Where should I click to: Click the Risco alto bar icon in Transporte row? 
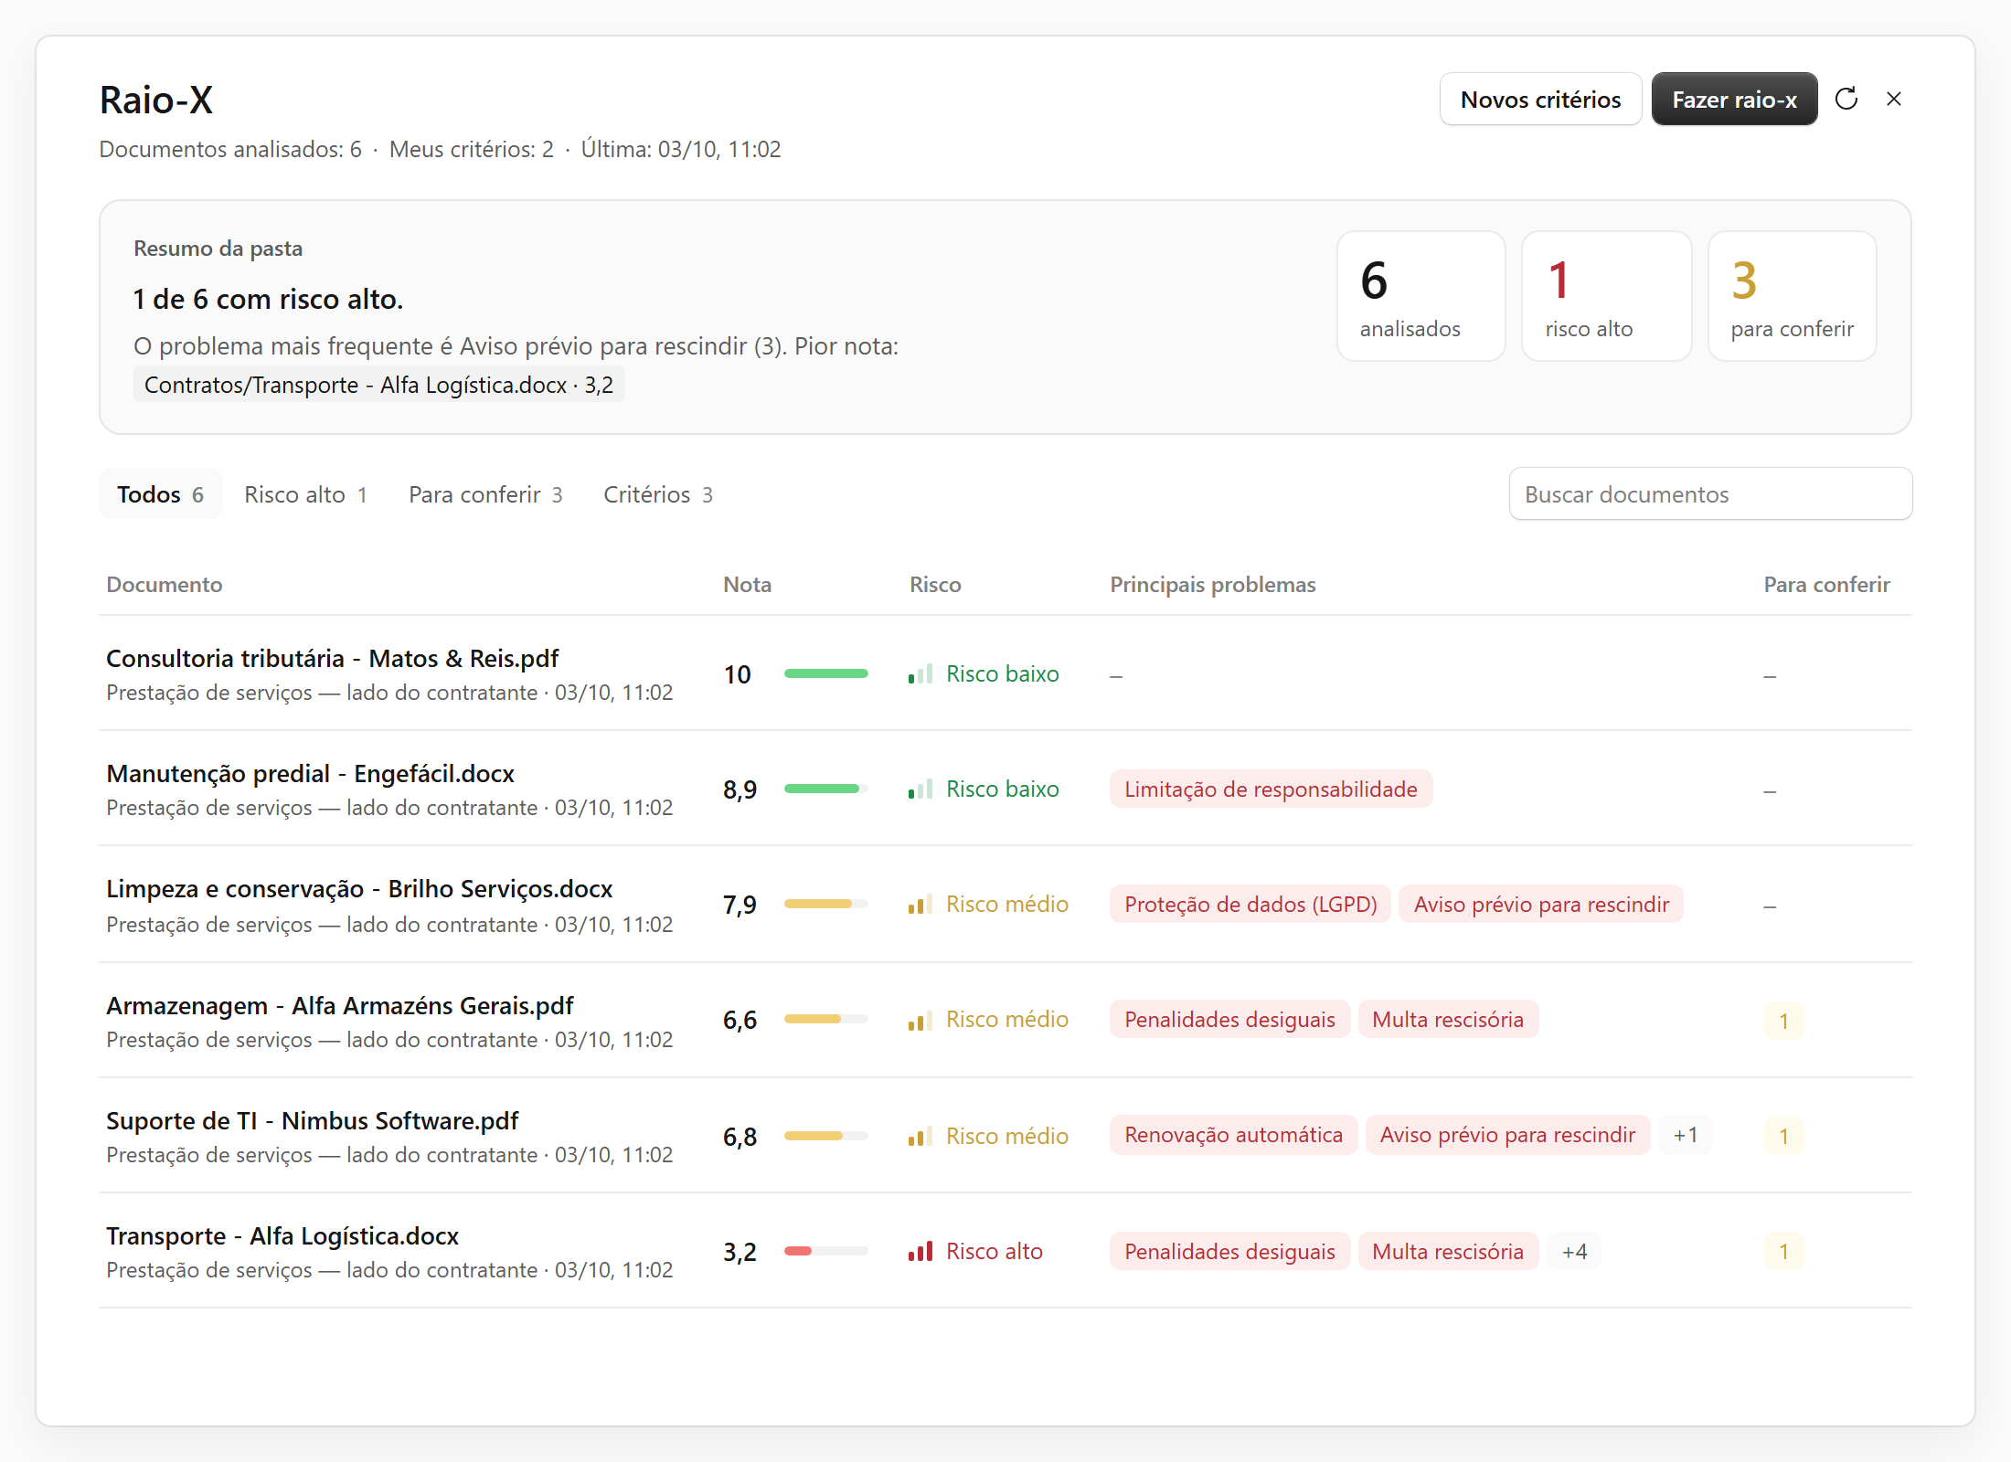(920, 1251)
